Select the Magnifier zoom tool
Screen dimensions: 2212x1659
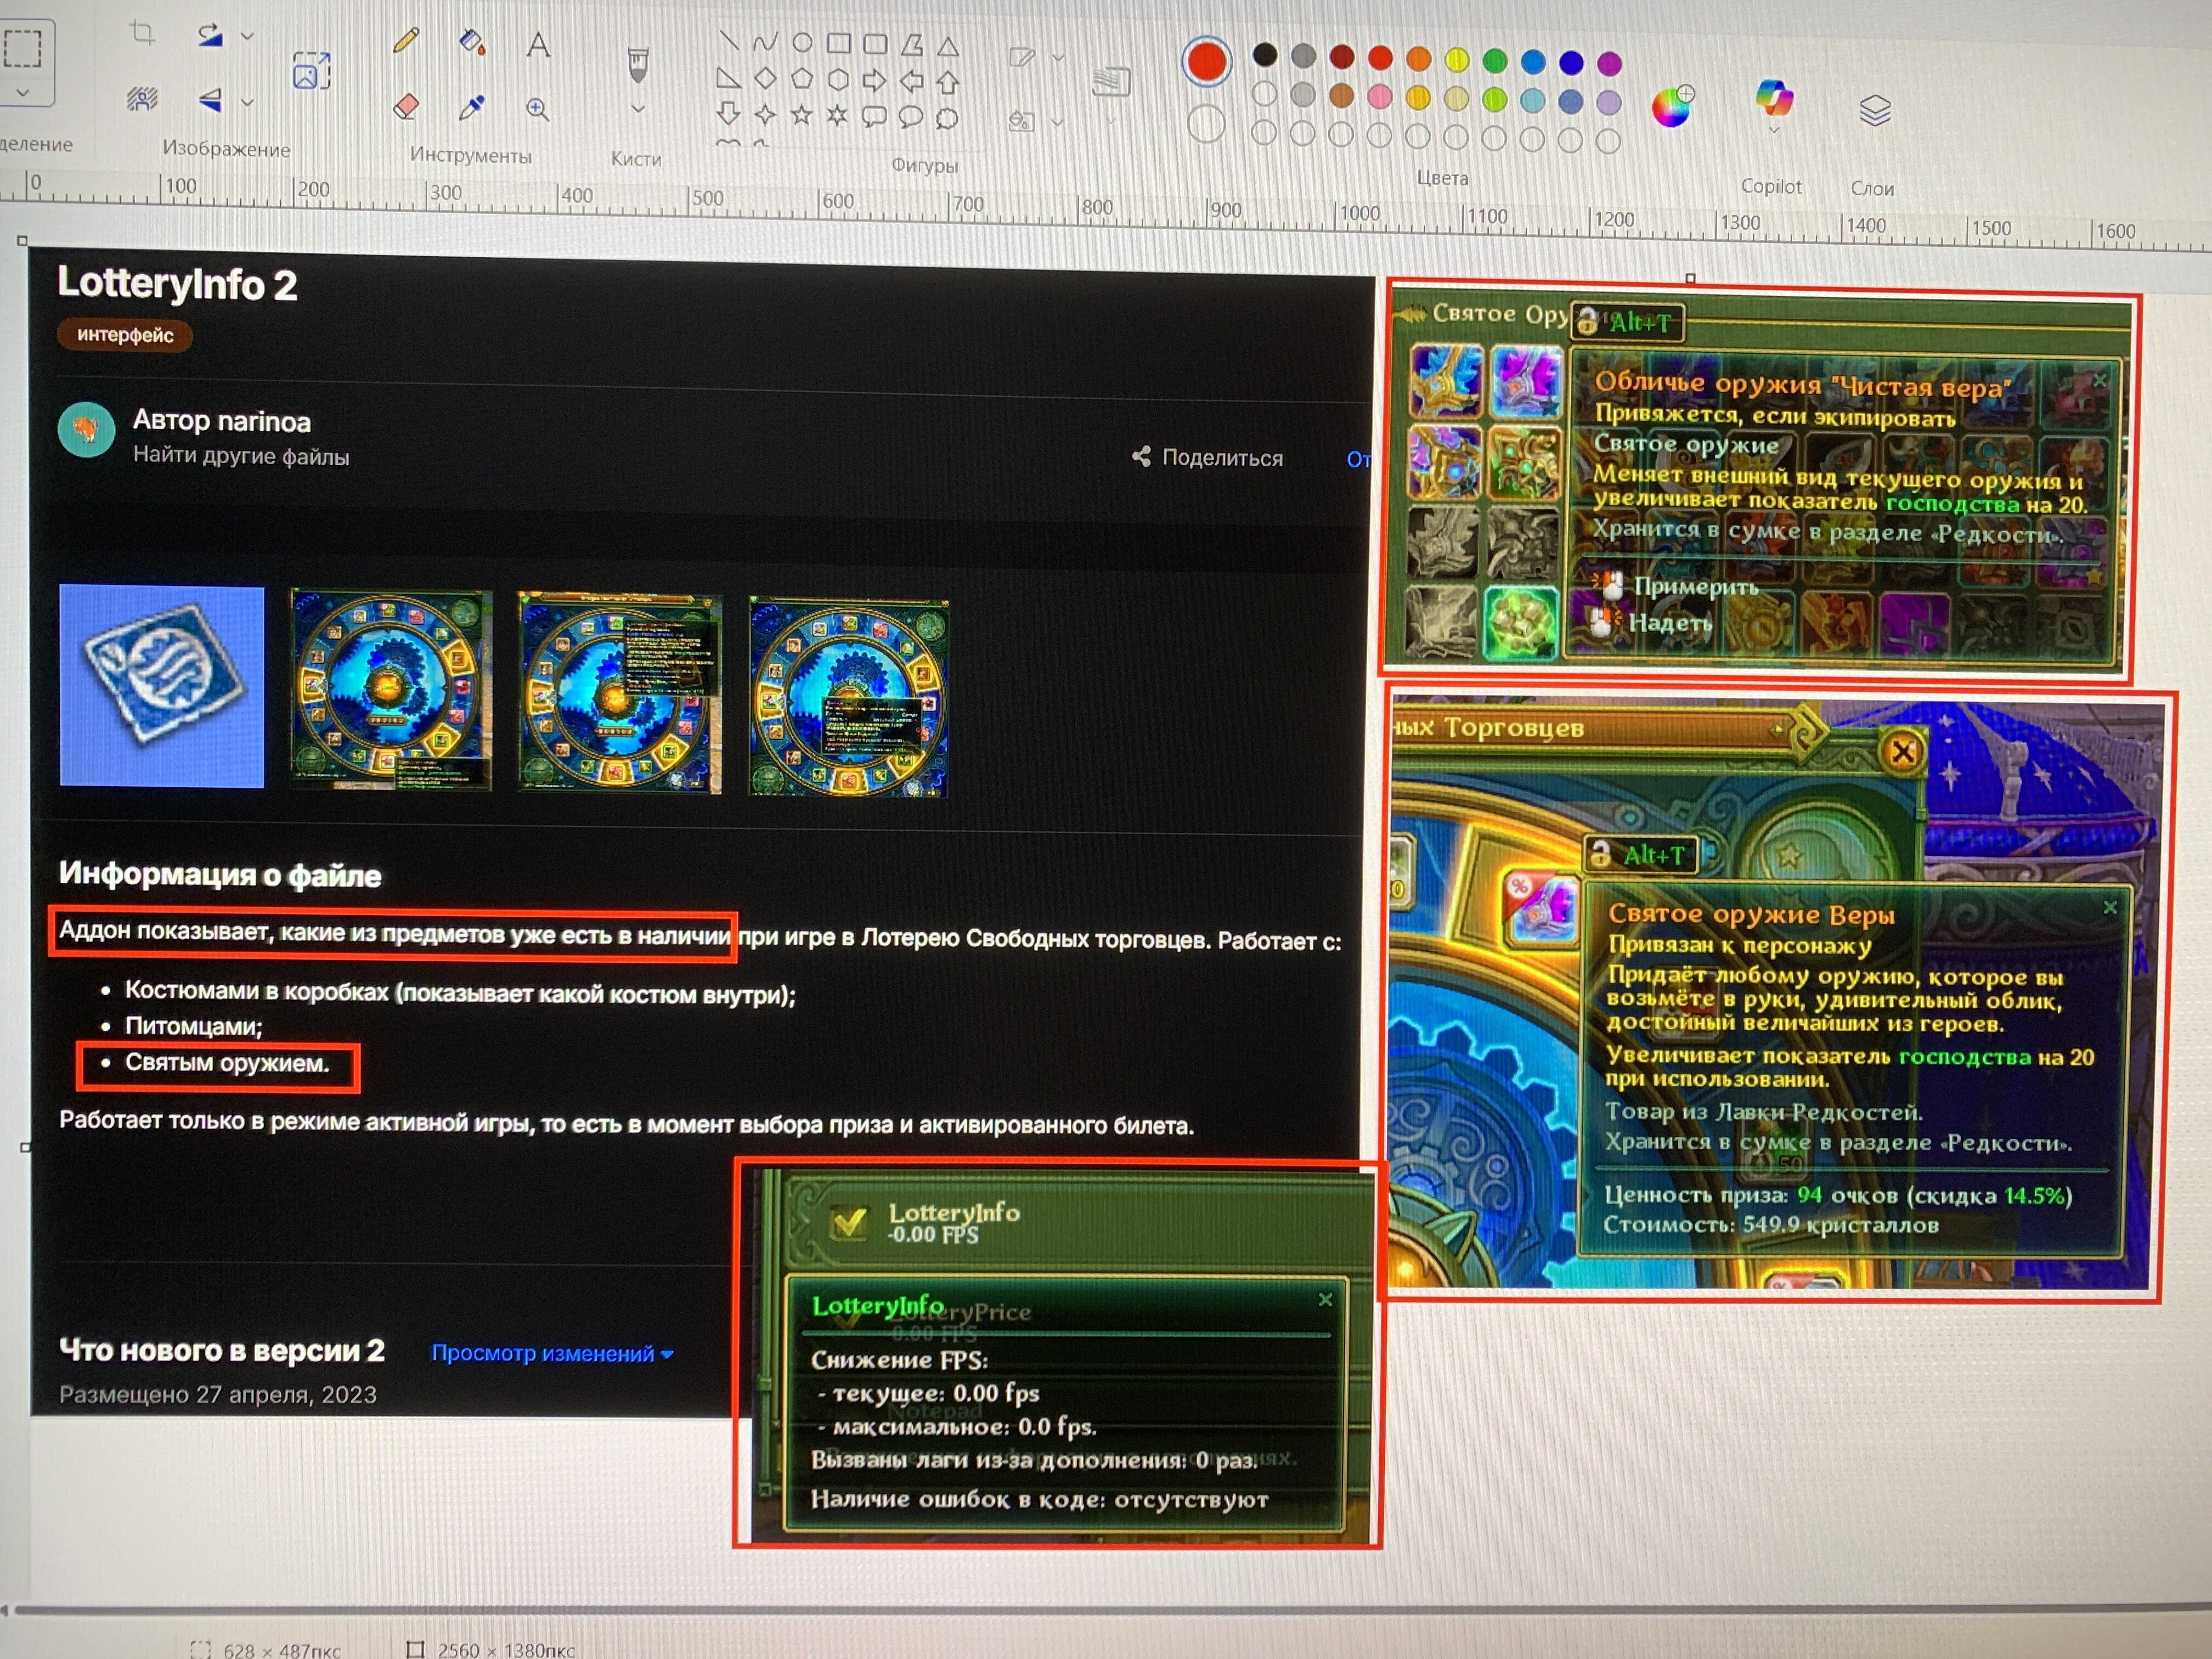tap(538, 109)
